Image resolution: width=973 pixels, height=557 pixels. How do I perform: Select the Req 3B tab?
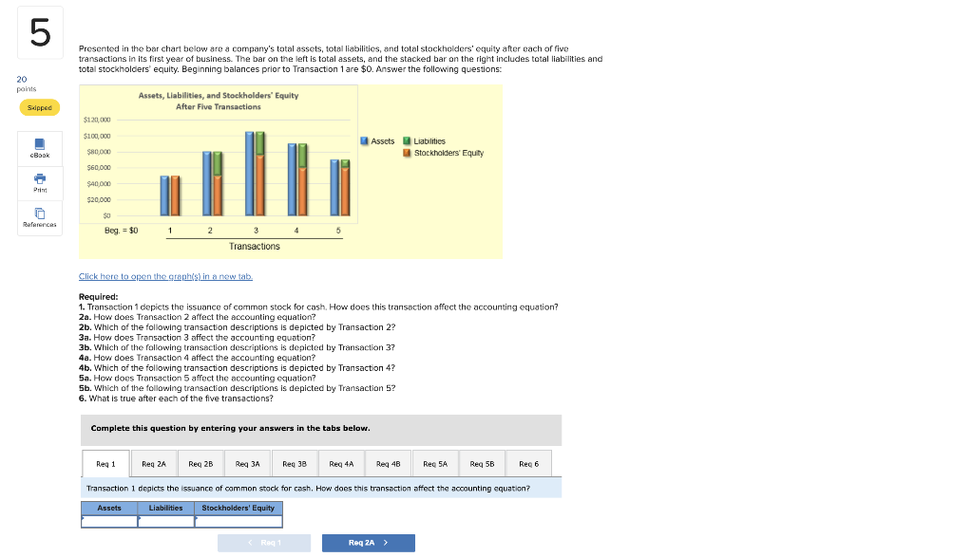pyautogui.click(x=294, y=463)
